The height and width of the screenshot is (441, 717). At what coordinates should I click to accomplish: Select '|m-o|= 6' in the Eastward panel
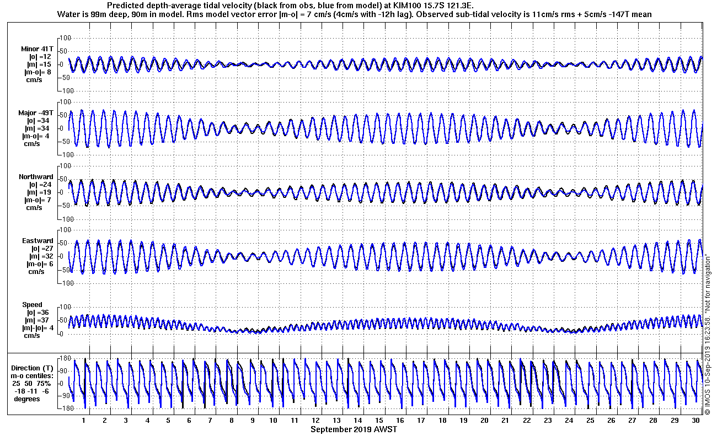pyautogui.click(x=39, y=264)
